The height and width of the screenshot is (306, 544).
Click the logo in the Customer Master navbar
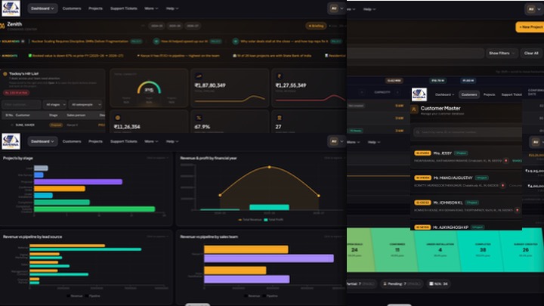[x=419, y=94]
